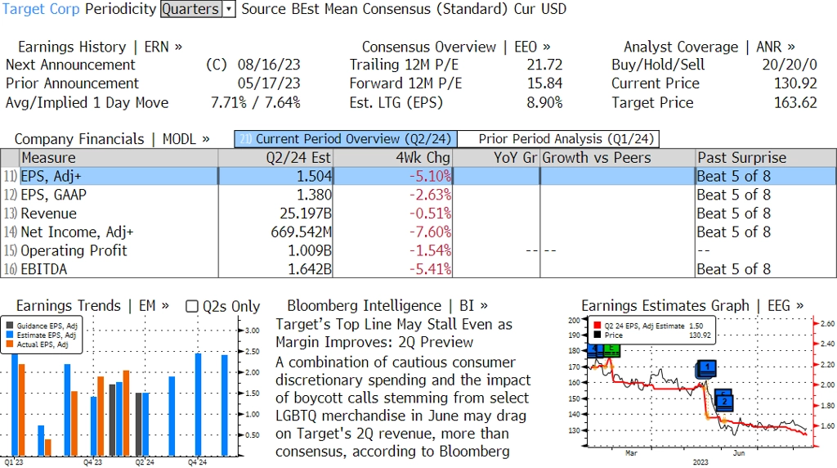This screenshot has height=468, width=837.
Task: Click the Next Announcement date 08/16/23
Action: click(269, 65)
